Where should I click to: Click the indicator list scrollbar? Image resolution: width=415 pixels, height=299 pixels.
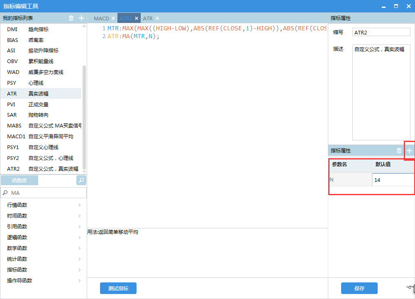pos(85,116)
